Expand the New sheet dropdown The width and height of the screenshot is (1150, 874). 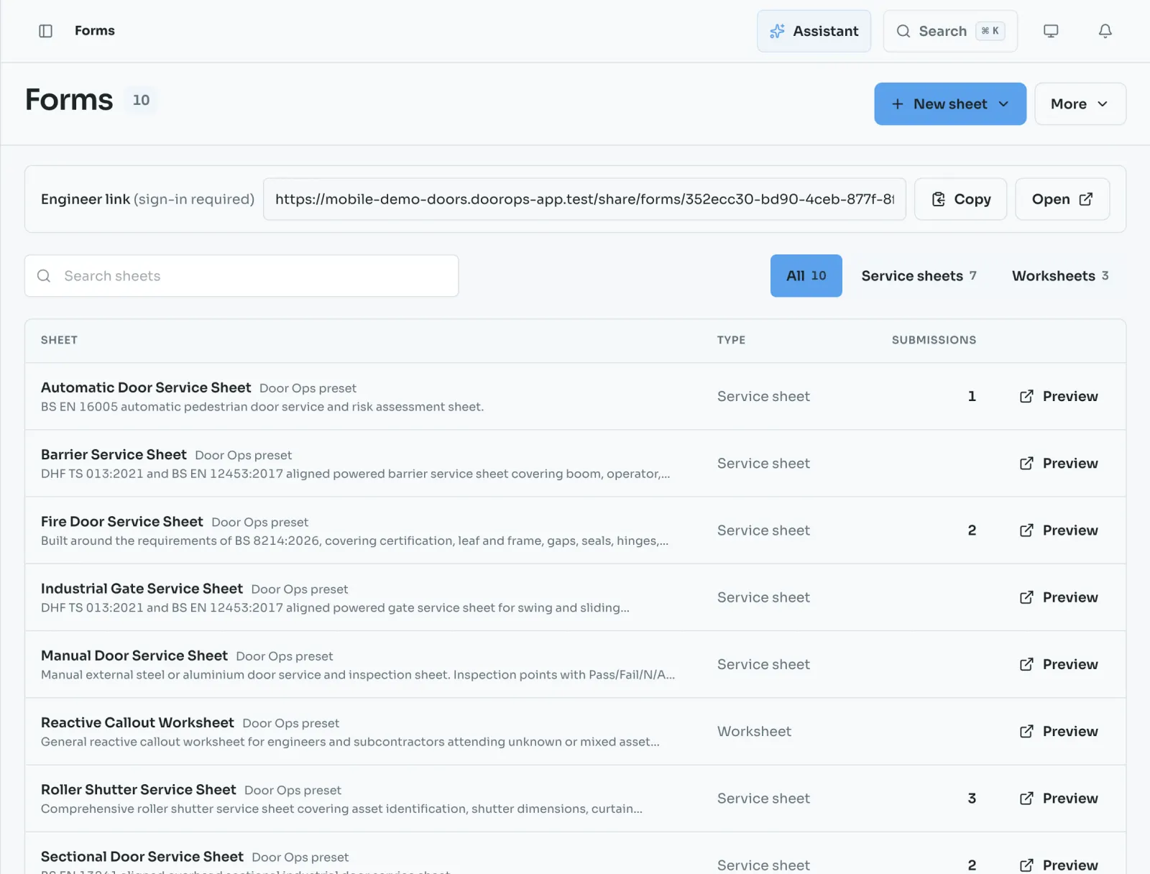tap(950, 104)
